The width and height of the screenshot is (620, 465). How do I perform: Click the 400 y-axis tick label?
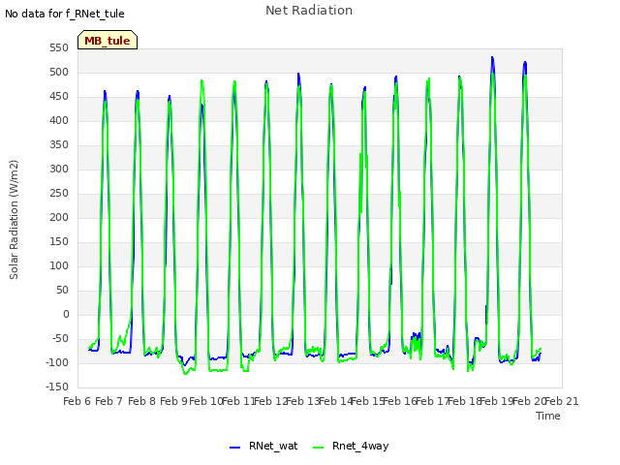pos(59,120)
